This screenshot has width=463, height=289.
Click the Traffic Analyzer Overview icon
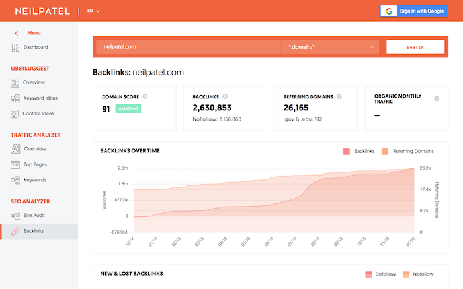tap(15, 149)
